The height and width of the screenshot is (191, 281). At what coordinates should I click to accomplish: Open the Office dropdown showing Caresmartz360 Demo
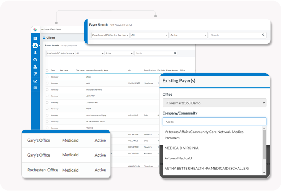(x=214, y=103)
